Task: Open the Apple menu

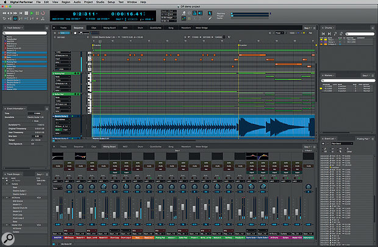Action: pyautogui.click(x=5, y=2)
